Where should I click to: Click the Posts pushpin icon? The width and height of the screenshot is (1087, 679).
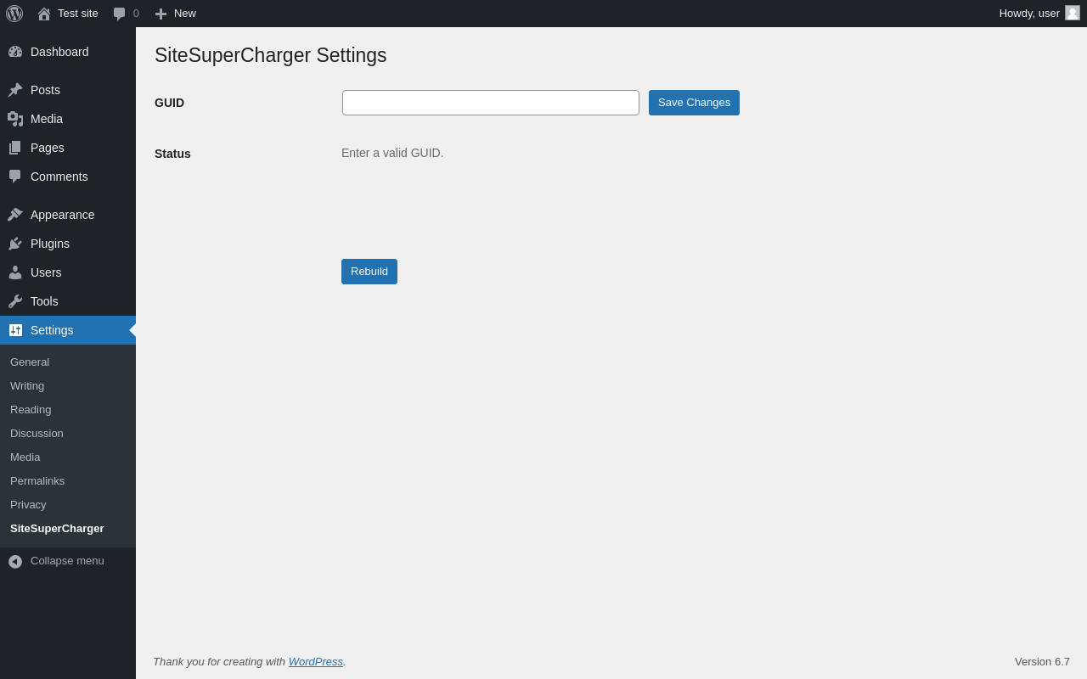(15, 90)
